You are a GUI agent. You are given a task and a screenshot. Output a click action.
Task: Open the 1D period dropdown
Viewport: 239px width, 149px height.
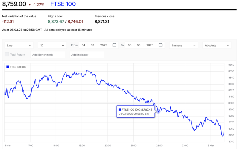(x=52, y=45)
